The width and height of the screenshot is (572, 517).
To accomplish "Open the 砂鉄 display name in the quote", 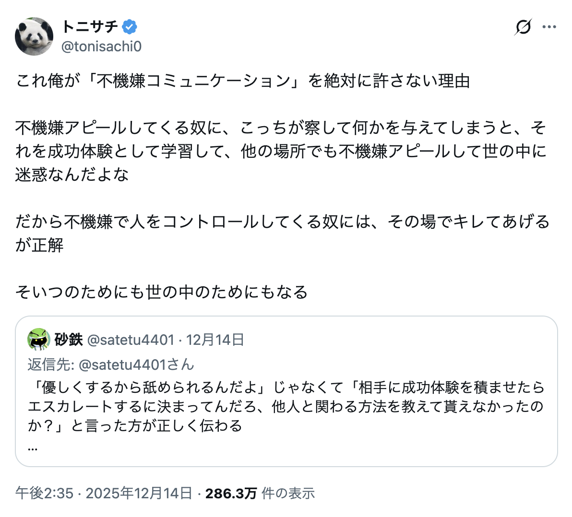I will coord(69,340).
